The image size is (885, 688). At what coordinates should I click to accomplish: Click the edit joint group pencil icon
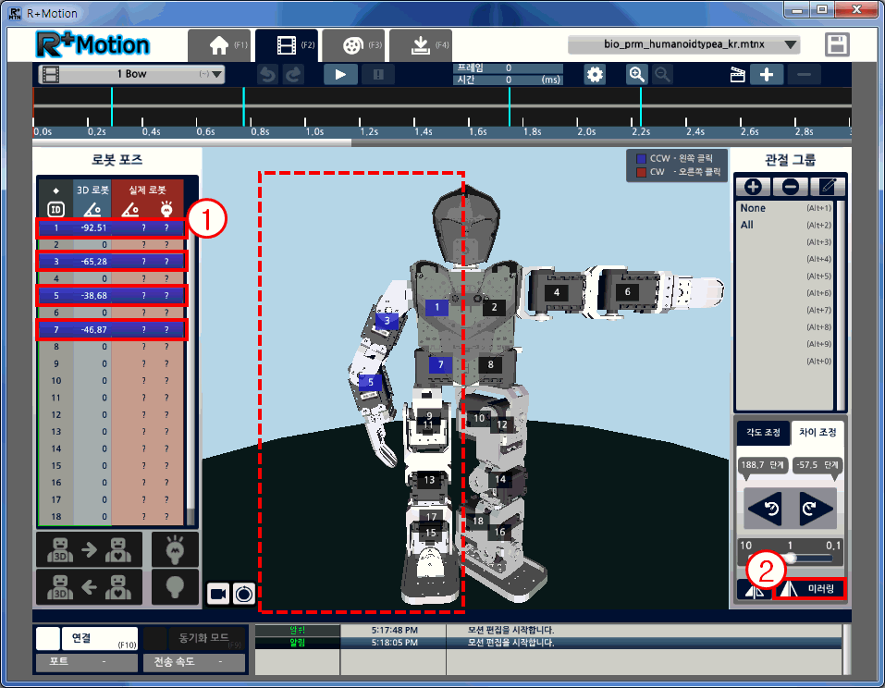tap(832, 186)
